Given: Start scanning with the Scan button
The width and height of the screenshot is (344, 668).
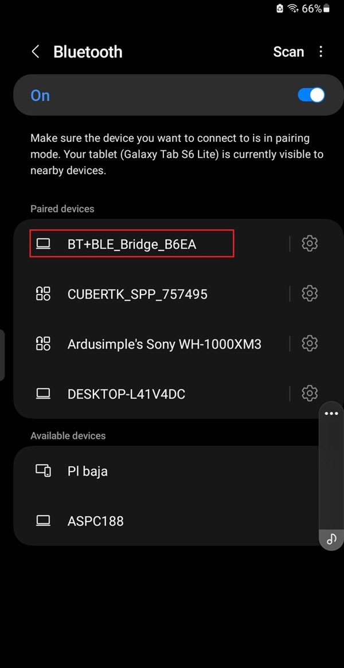Looking at the screenshot, I should 288,52.
